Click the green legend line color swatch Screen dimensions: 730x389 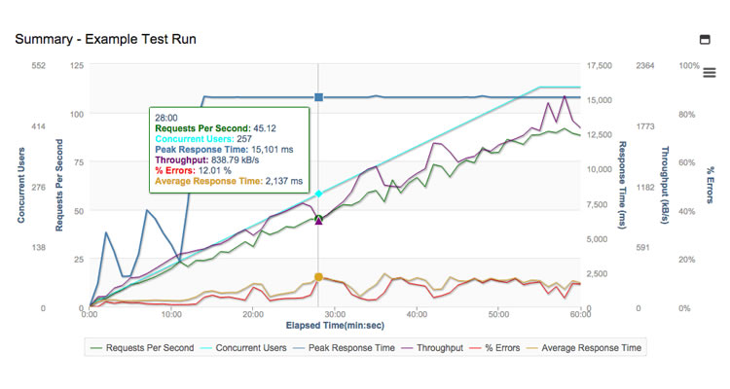[96, 348]
